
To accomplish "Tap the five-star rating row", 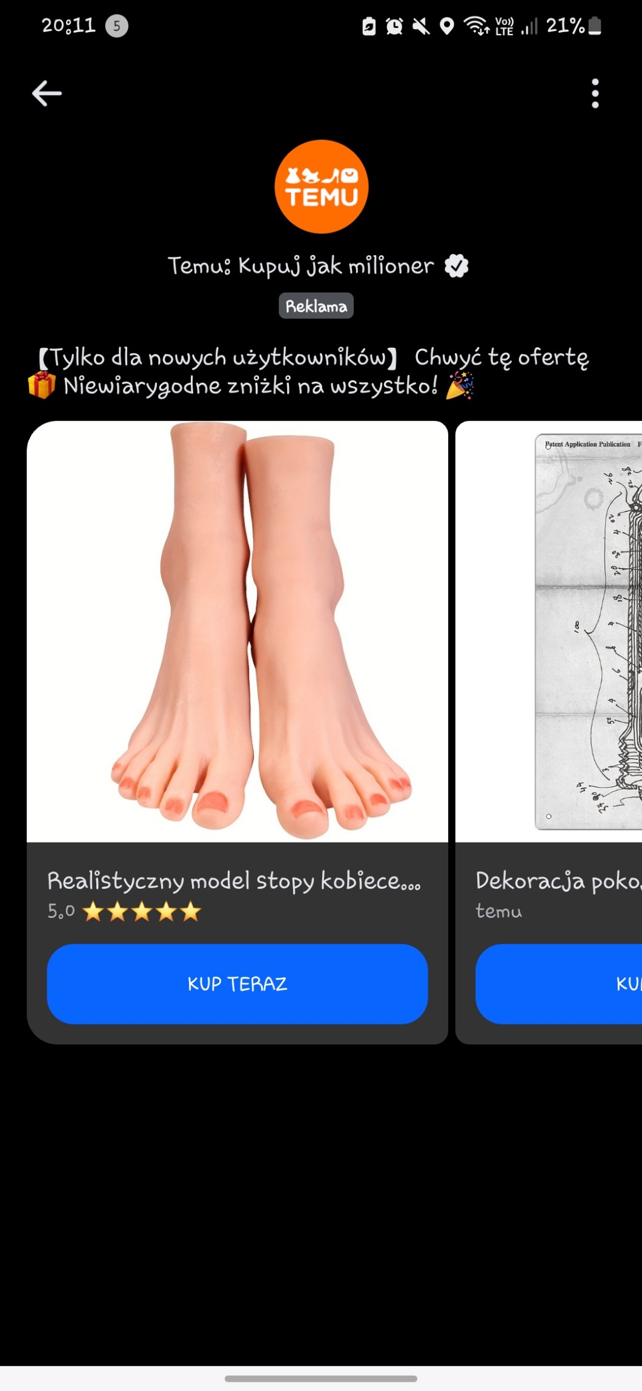I will pos(124,911).
